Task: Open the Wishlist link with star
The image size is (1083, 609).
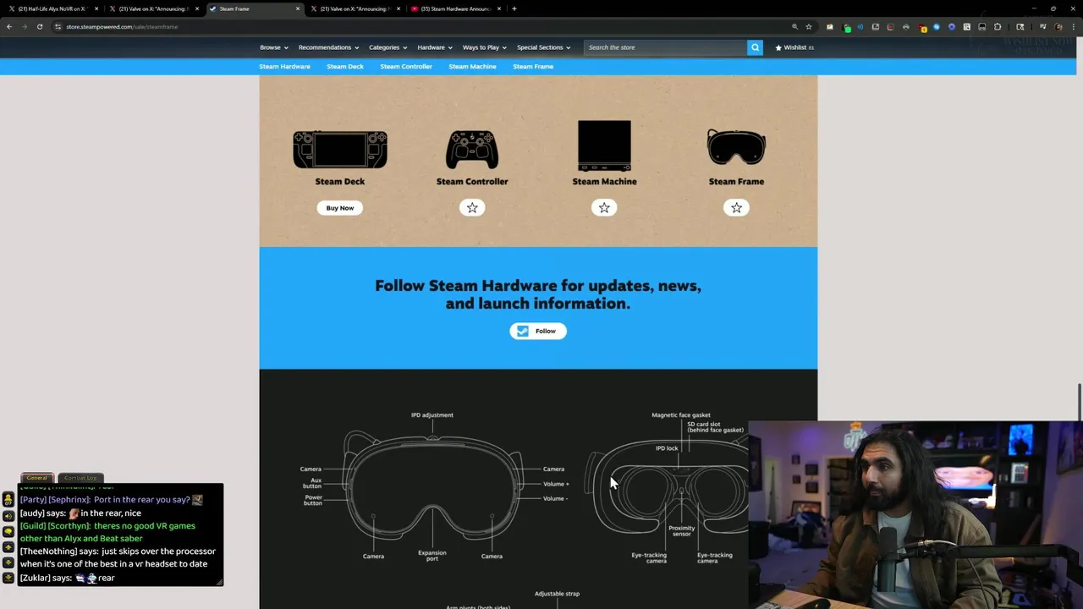Action: tap(794, 47)
